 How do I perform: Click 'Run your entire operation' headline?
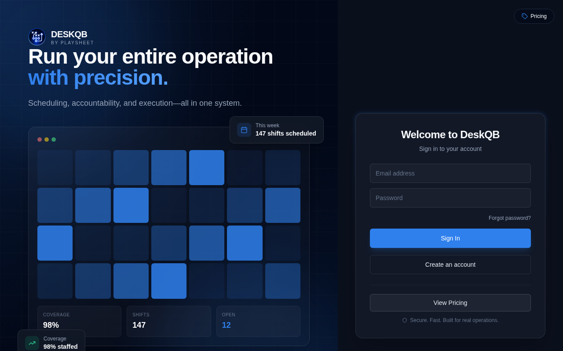click(x=150, y=57)
